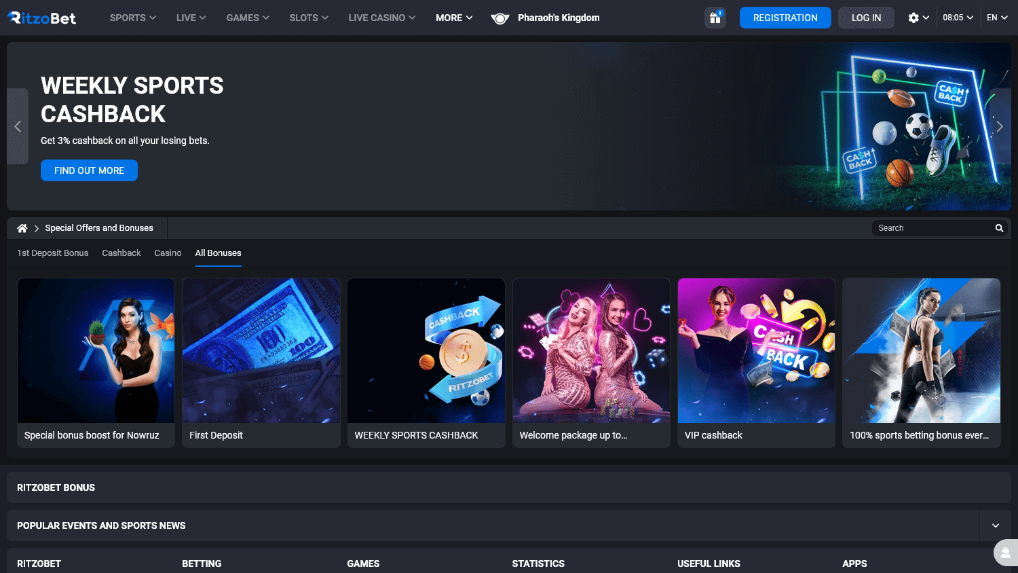1018x573 pixels.
Task: Expand the MORE menu
Action: 455,18
